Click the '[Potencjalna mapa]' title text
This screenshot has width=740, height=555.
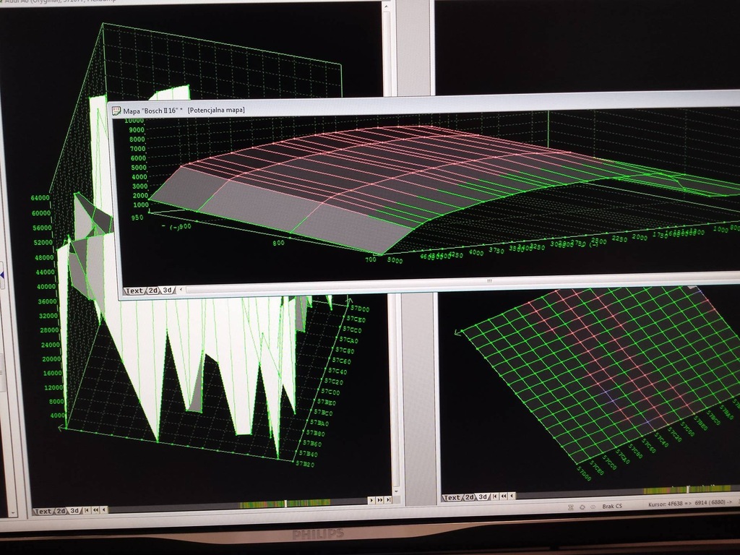[x=216, y=110]
